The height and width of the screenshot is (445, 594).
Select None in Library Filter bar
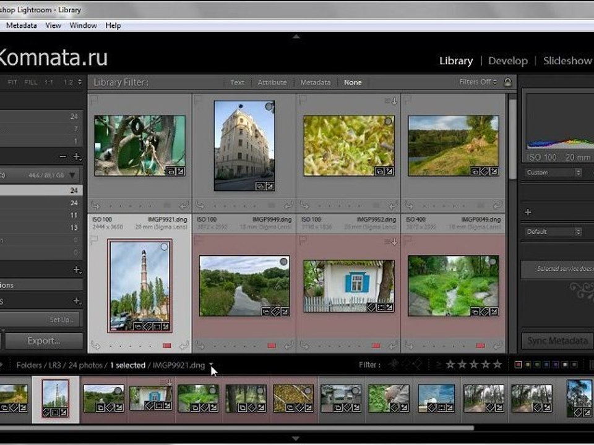[353, 82]
